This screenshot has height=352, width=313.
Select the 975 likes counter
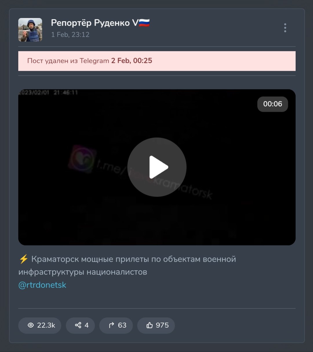click(162, 325)
